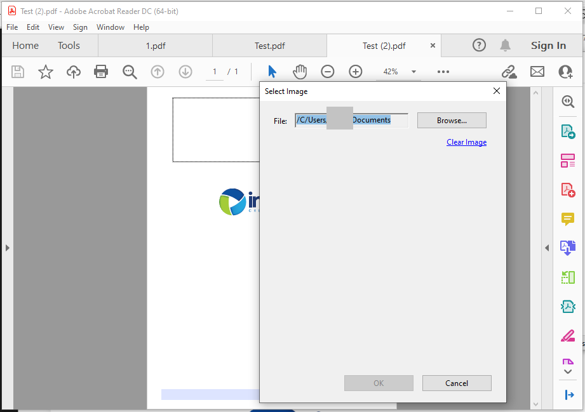Click the page number input field
Viewport: 585px width, 412px height.
(214, 71)
